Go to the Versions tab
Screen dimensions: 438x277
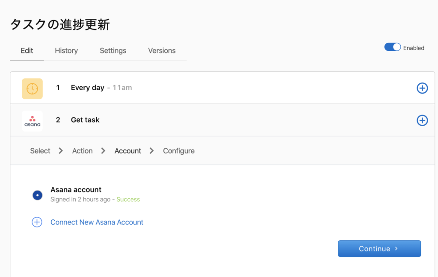pos(162,50)
